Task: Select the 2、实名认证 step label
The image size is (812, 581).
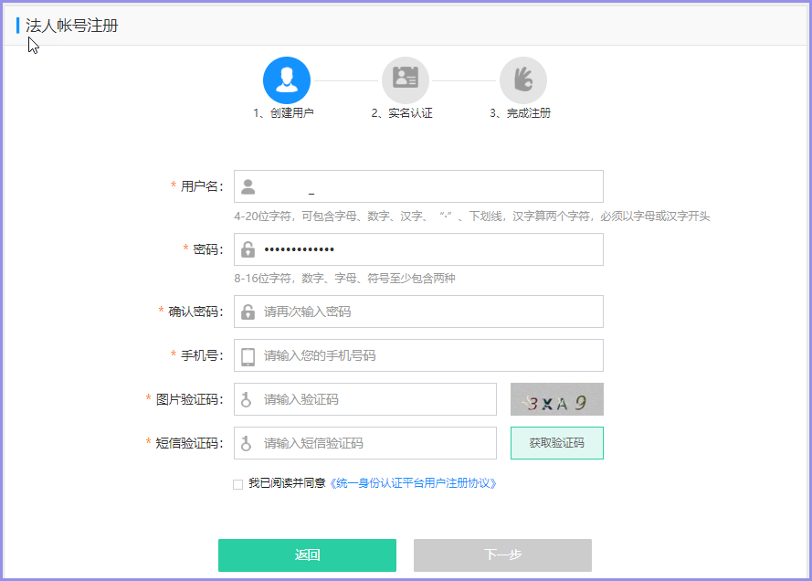Action: click(x=402, y=113)
